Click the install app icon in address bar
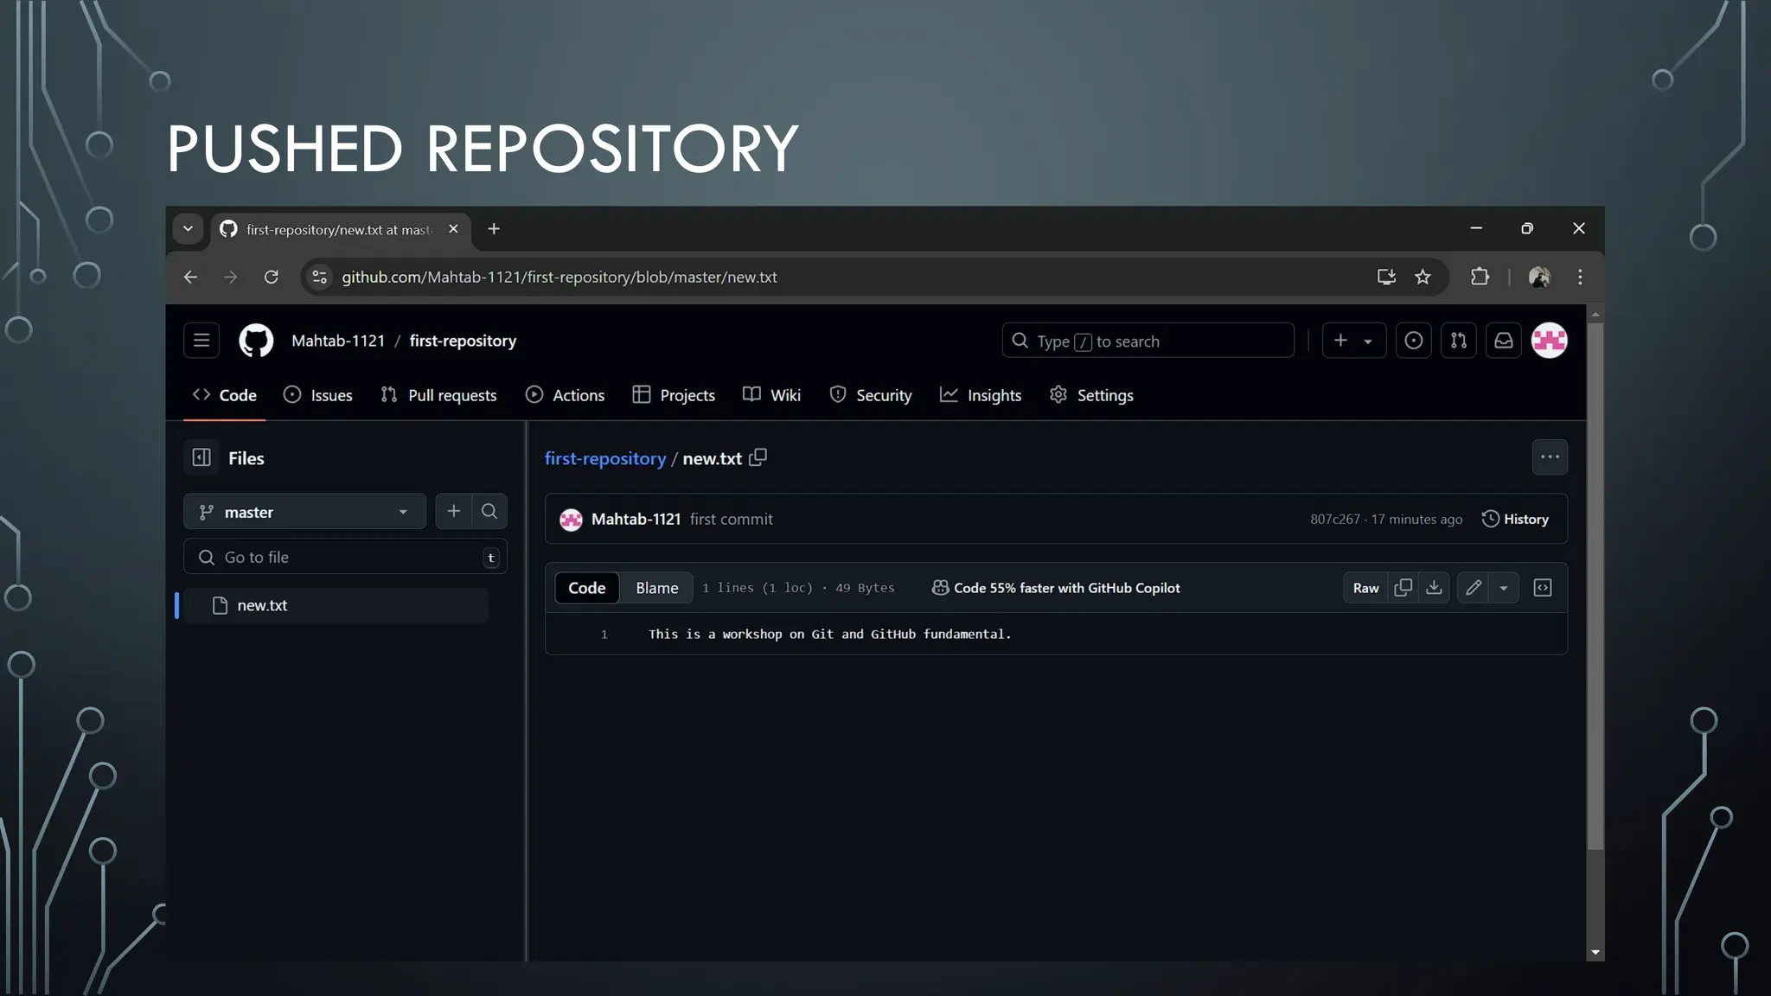Image resolution: width=1771 pixels, height=996 pixels. [x=1386, y=277]
